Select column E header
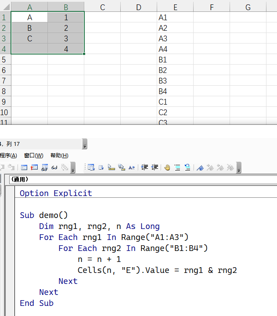This screenshot has height=316, width=277. click(175, 7)
